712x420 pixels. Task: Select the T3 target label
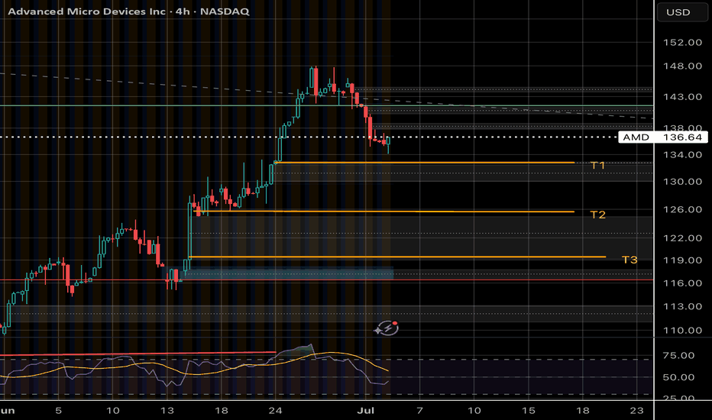[629, 260]
